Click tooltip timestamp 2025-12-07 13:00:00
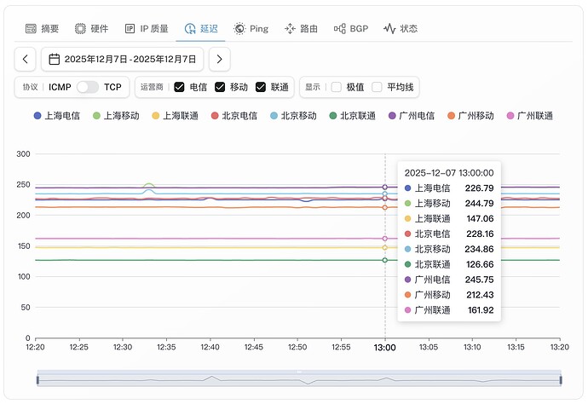 point(449,173)
